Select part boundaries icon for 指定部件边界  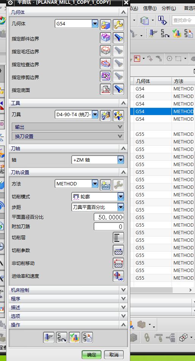[106, 38]
